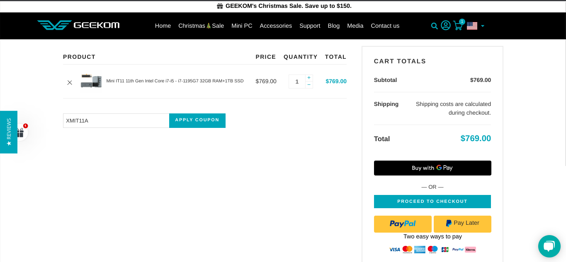Click the US flag icon
The image size is (566, 262).
pyautogui.click(x=472, y=26)
